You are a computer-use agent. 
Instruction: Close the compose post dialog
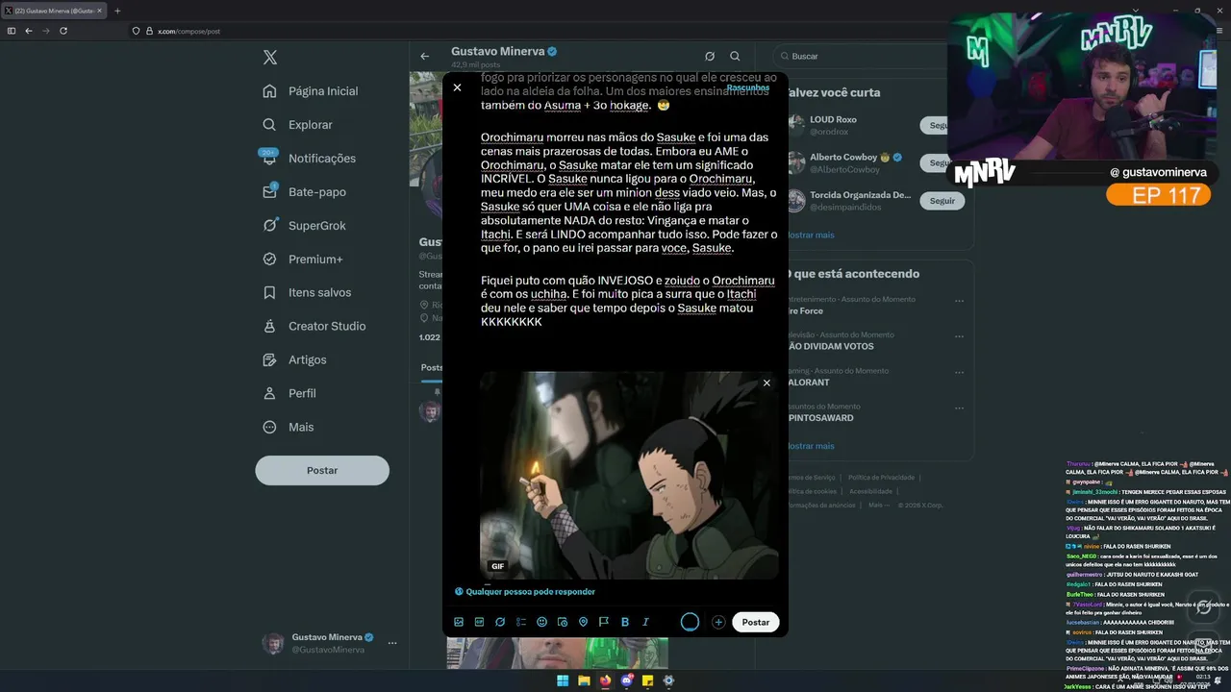[x=457, y=87]
